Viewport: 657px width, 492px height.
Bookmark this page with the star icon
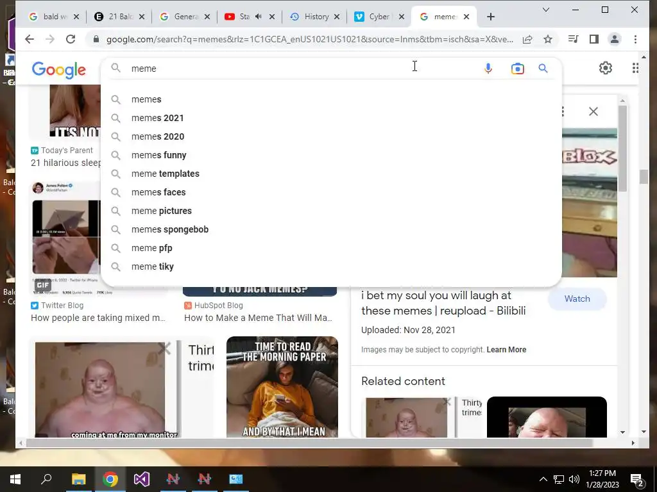point(548,39)
